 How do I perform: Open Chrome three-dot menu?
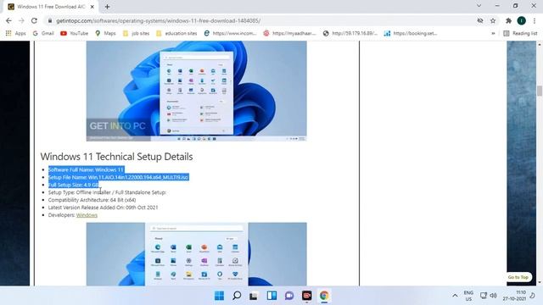click(x=535, y=20)
